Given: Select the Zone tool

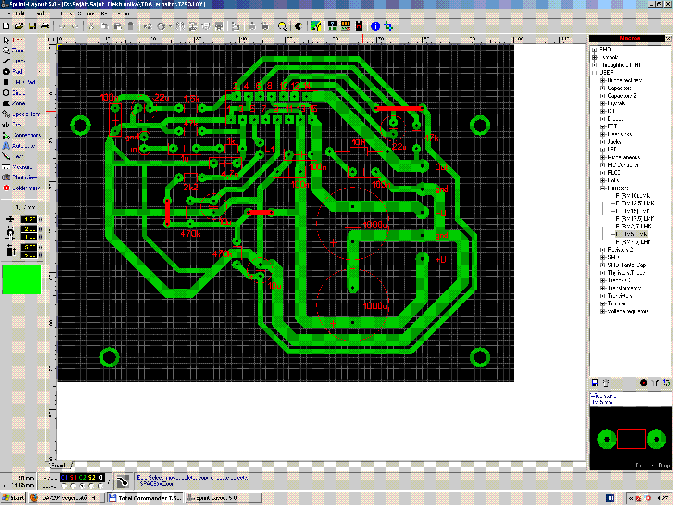Looking at the screenshot, I should coord(22,103).
